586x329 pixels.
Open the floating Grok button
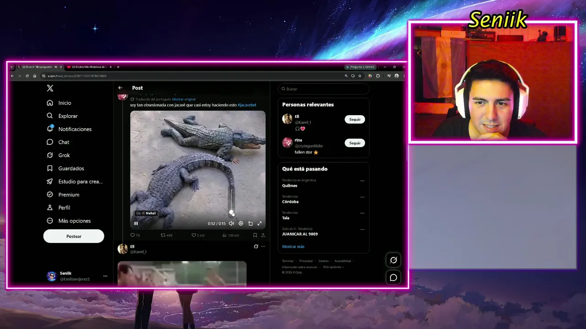click(393, 260)
